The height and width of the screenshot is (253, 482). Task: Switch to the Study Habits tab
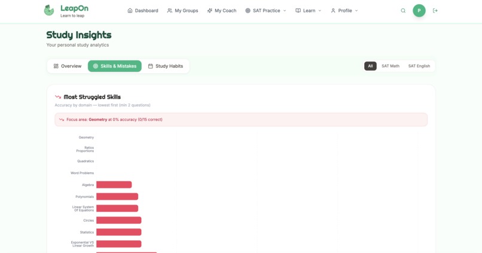(166, 66)
